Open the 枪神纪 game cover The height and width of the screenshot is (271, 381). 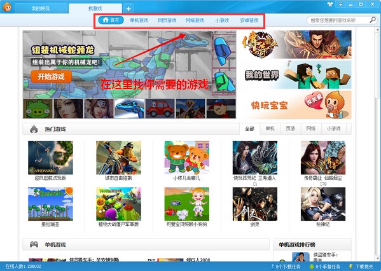pos(323,204)
